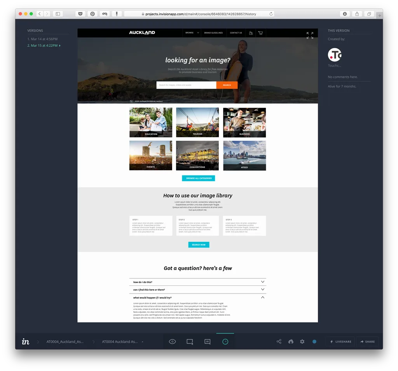
Task: Click the Safari address bar URL
Action: click(x=200, y=14)
